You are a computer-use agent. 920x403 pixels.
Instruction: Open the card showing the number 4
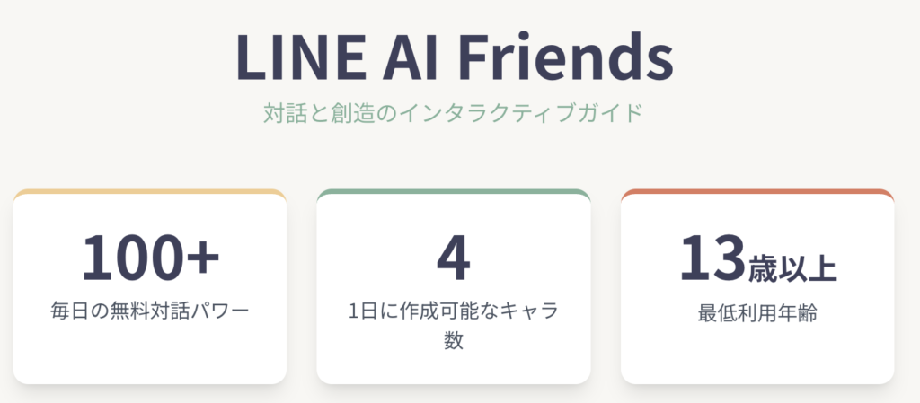[454, 286]
